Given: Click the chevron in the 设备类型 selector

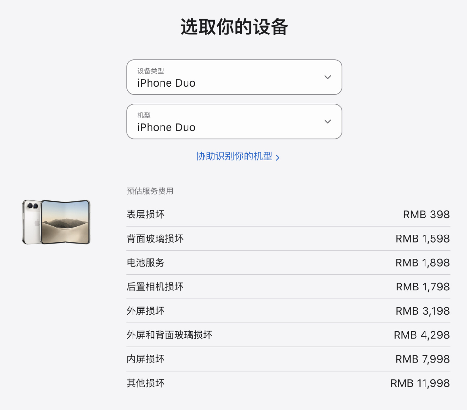Looking at the screenshot, I should click(x=328, y=77).
